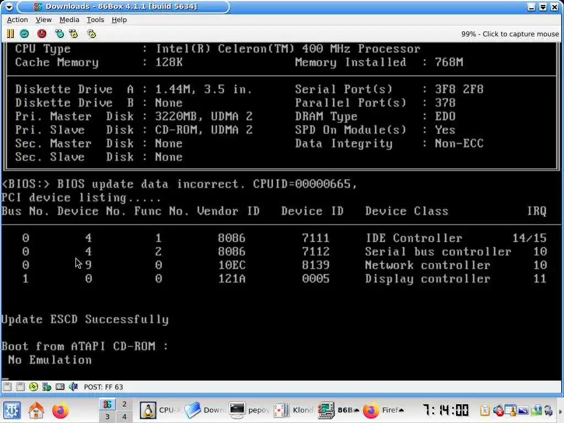Click the blue info notifier tray icon
Viewport: 564px width, 423px height.
(536, 410)
